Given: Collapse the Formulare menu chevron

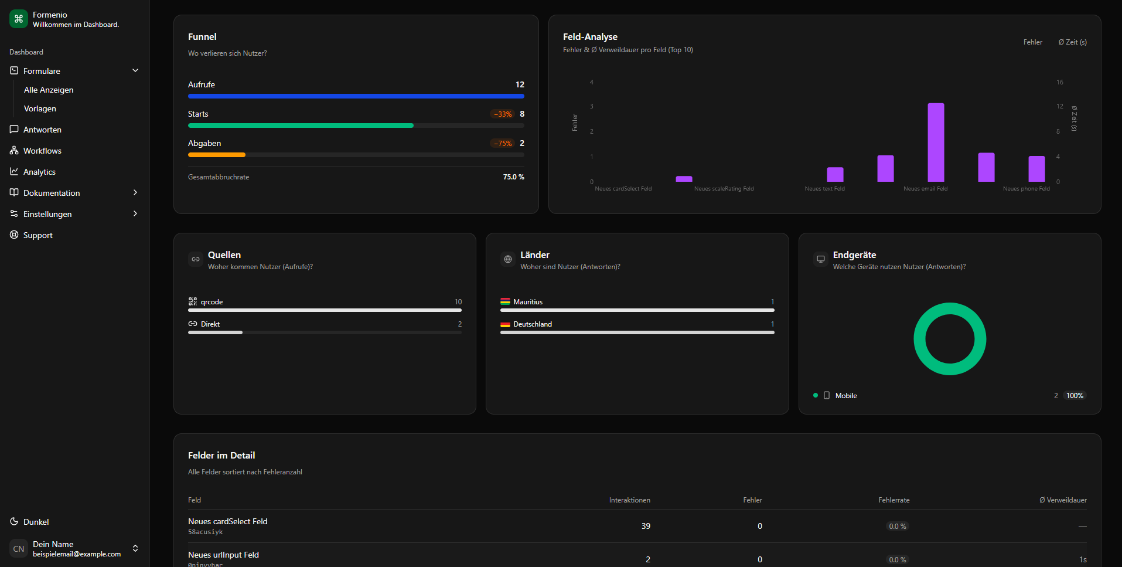Looking at the screenshot, I should 135,71.
